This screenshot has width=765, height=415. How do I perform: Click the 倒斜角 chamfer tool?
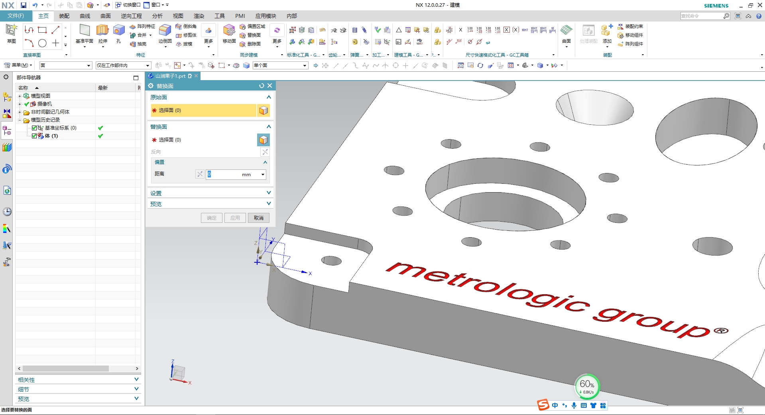[x=186, y=26]
